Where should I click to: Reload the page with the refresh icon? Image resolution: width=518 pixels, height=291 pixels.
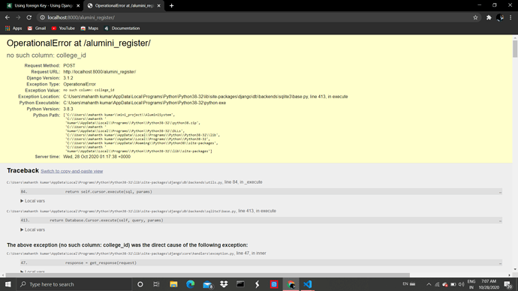tap(29, 17)
